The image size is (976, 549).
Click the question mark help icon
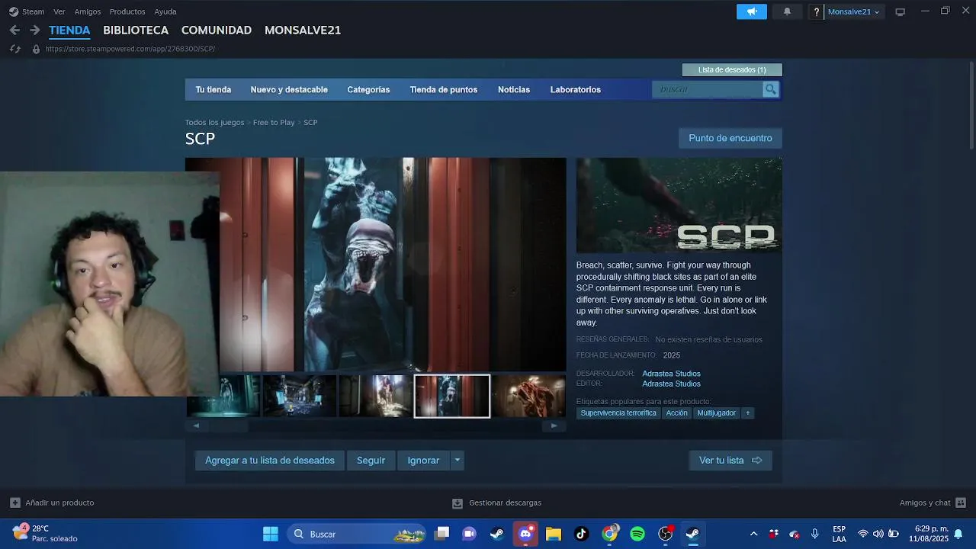click(x=817, y=11)
